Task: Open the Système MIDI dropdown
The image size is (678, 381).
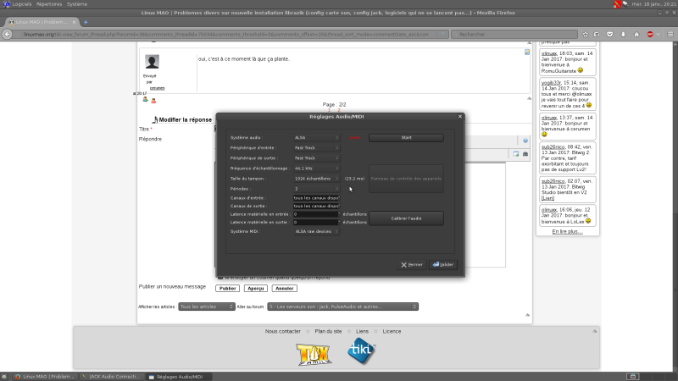Action: [x=316, y=231]
